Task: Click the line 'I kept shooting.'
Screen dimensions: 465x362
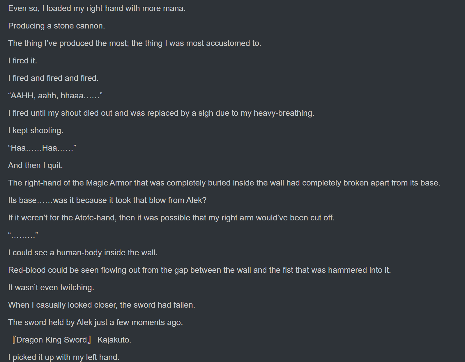Action: pyautogui.click(x=36, y=131)
